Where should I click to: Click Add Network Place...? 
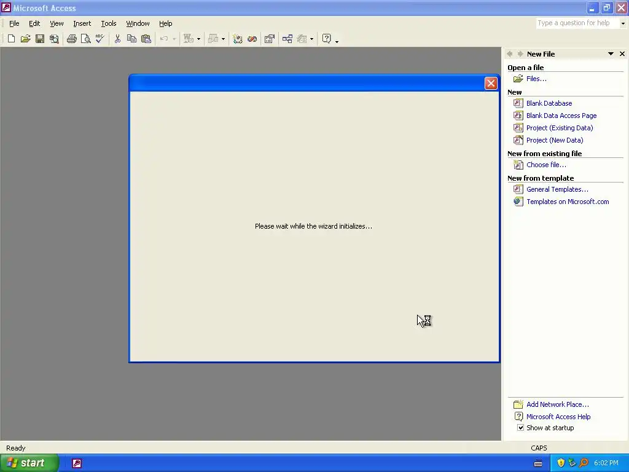tap(558, 404)
